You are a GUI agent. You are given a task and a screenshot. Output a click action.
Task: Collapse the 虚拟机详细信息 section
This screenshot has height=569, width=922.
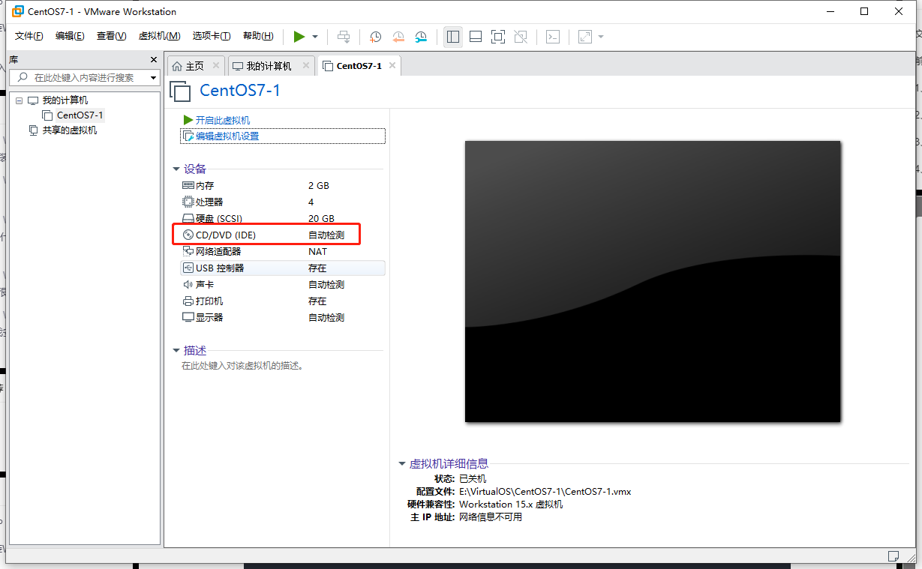(x=402, y=464)
